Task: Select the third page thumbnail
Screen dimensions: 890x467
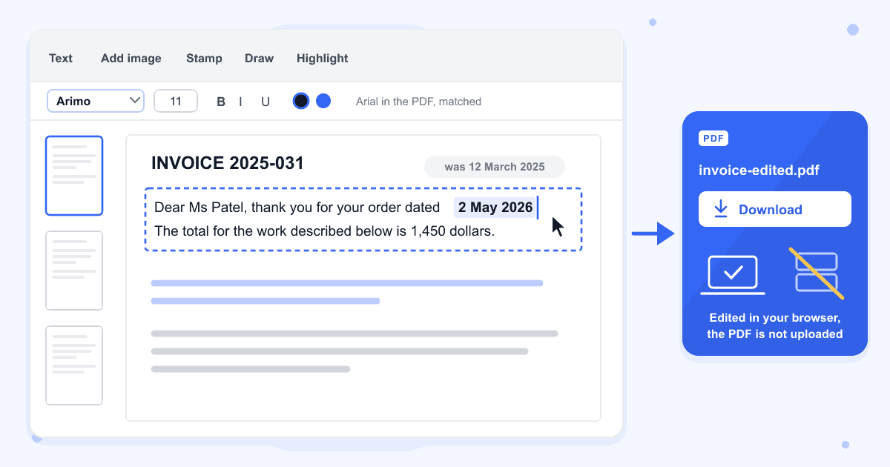Action: pos(74,365)
